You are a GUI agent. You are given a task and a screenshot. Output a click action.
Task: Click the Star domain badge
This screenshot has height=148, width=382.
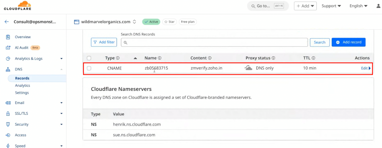(169, 22)
